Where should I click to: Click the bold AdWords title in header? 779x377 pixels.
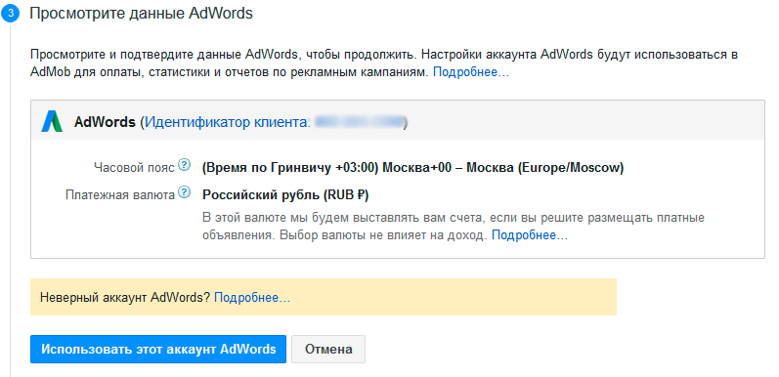[105, 122]
